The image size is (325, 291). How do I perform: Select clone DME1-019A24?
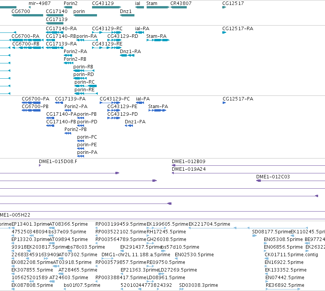(x=189, y=169)
